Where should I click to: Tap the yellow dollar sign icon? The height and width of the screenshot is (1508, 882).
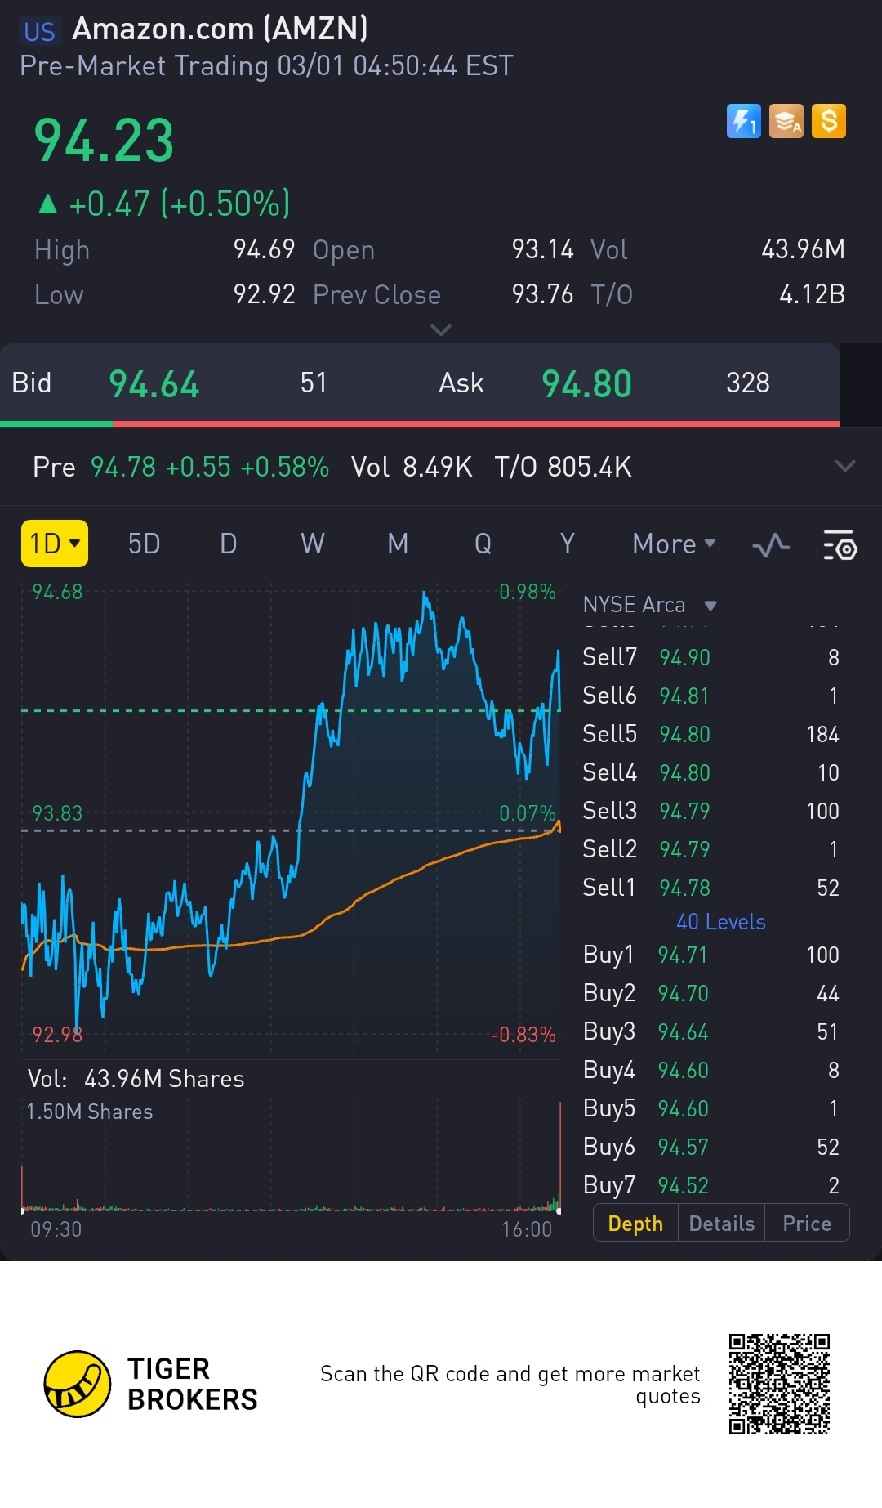829,122
